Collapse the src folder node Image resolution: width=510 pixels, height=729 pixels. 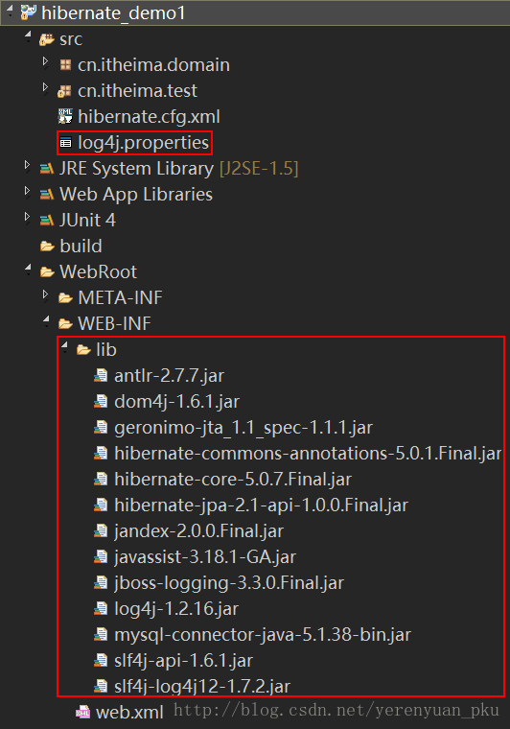point(29,35)
